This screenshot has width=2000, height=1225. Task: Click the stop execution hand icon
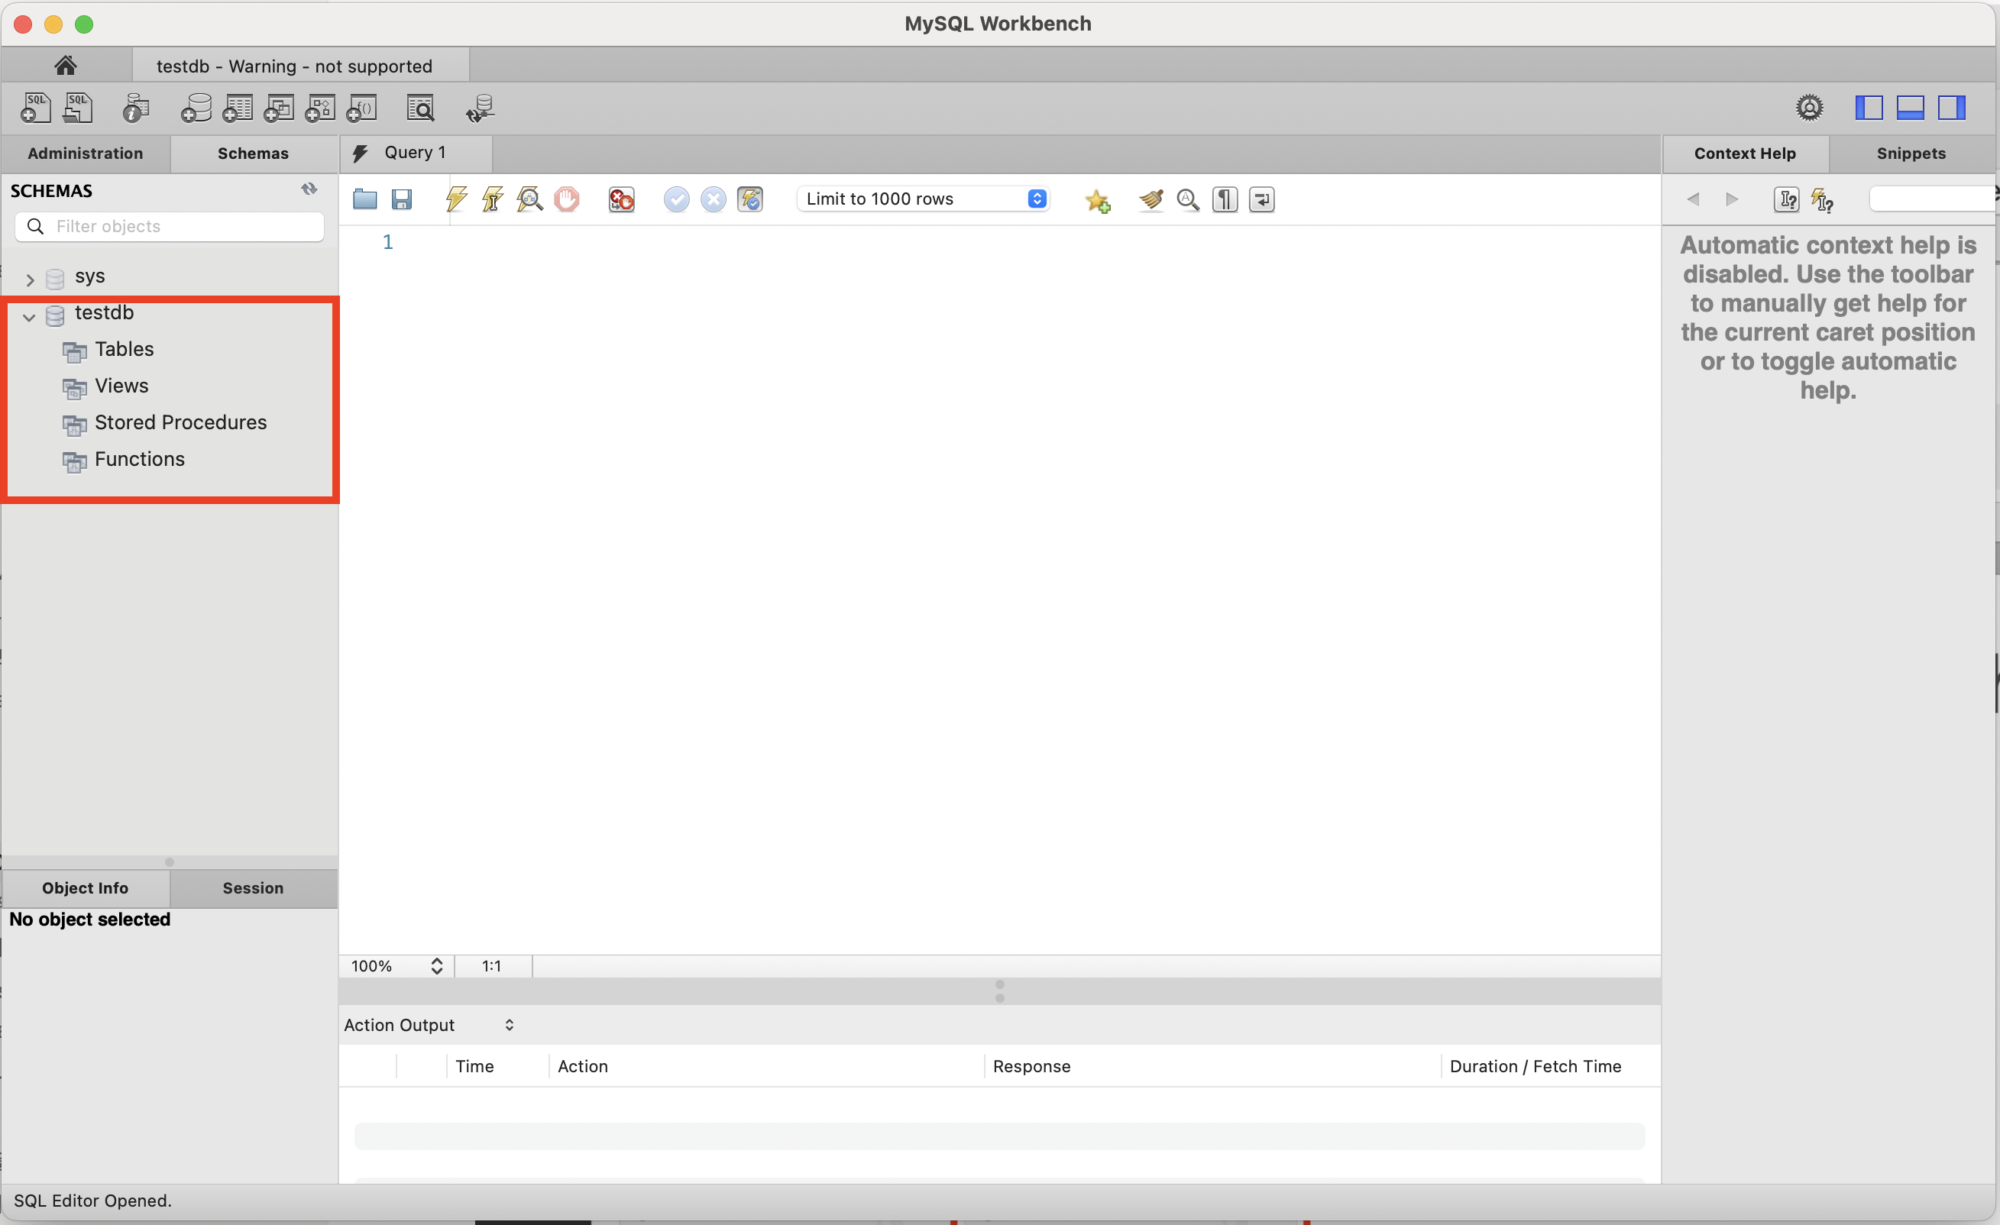pyautogui.click(x=567, y=199)
